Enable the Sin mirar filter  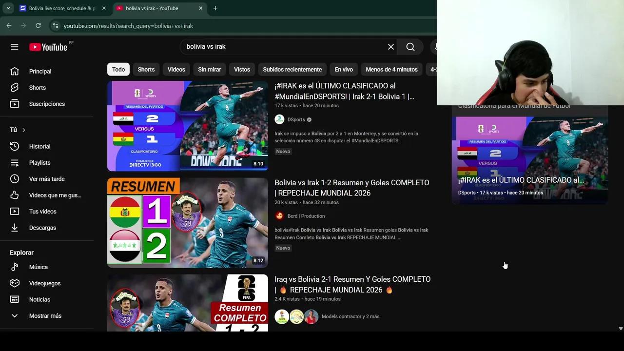(209, 69)
